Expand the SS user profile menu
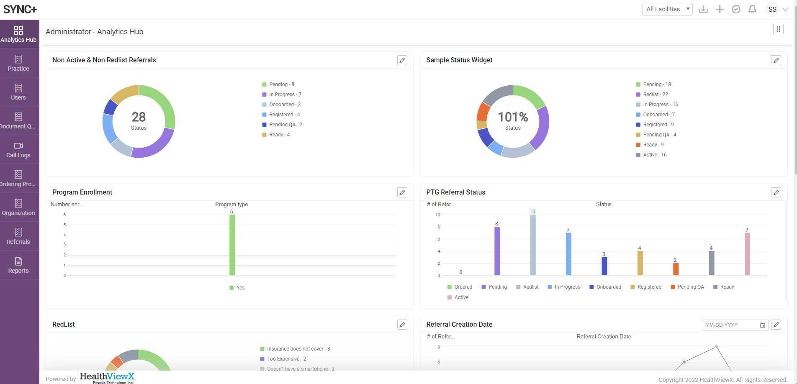The image size is (797, 384). click(x=777, y=9)
